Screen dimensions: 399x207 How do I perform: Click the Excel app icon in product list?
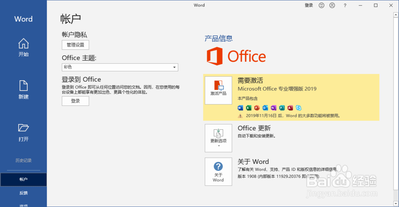click(249, 108)
